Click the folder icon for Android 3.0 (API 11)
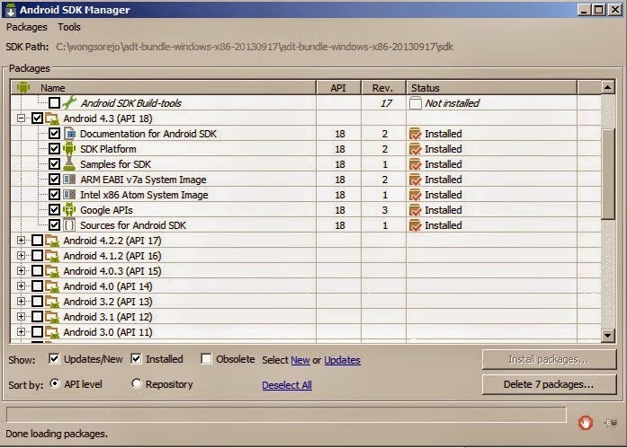627x448 pixels. pos(52,332)
